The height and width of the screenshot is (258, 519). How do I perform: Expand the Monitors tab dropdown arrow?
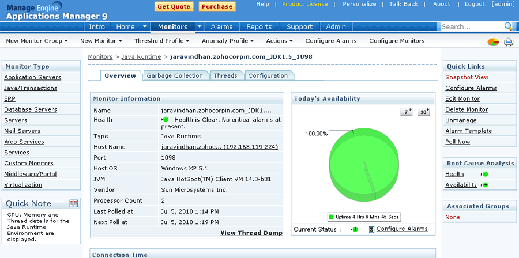click(x=200, y=26)
